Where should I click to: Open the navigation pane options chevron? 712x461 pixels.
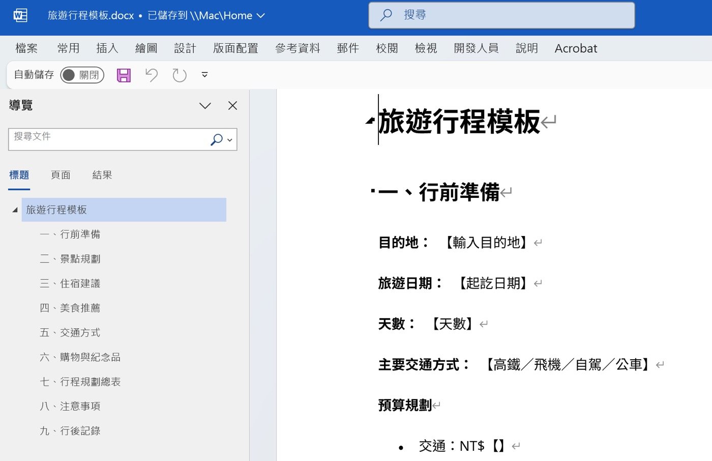pyautogui.click(x=205, y=106)
